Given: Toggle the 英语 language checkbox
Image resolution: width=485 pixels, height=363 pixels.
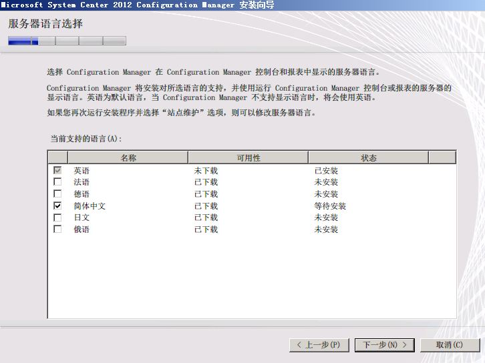Looking at the screenshot, I should coord(57,170).
